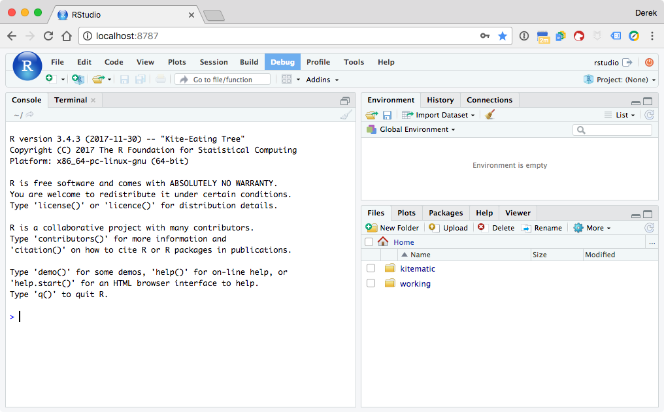Clear environment objects with broom icon
This screenshot has height=412, width=664.
pyautogui.click(x=490, y=115)
